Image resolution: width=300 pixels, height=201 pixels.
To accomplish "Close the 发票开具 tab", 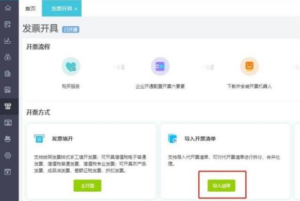I will pos(76,9).
